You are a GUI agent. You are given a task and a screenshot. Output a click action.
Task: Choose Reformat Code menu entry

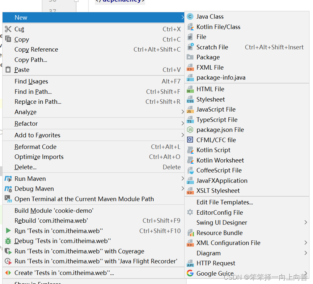point(93,147)
